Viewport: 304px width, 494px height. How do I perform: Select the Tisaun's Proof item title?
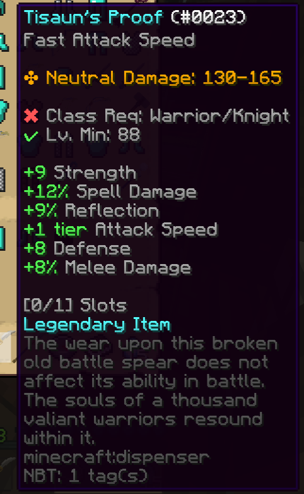tap(93, 17)
